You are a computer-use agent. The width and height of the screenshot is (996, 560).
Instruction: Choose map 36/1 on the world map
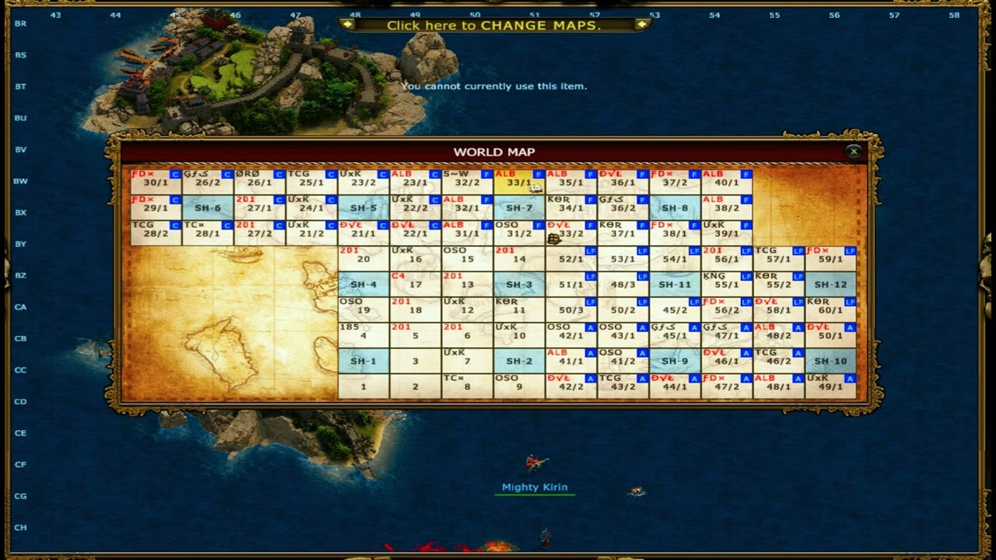pos(623,182)
